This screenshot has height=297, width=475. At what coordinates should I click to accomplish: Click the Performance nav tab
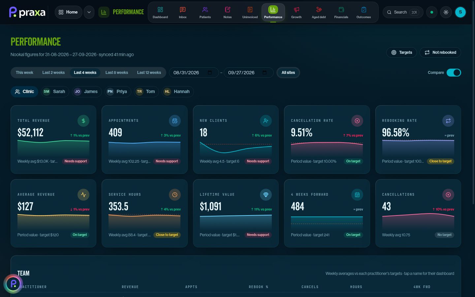click(273, 12)
